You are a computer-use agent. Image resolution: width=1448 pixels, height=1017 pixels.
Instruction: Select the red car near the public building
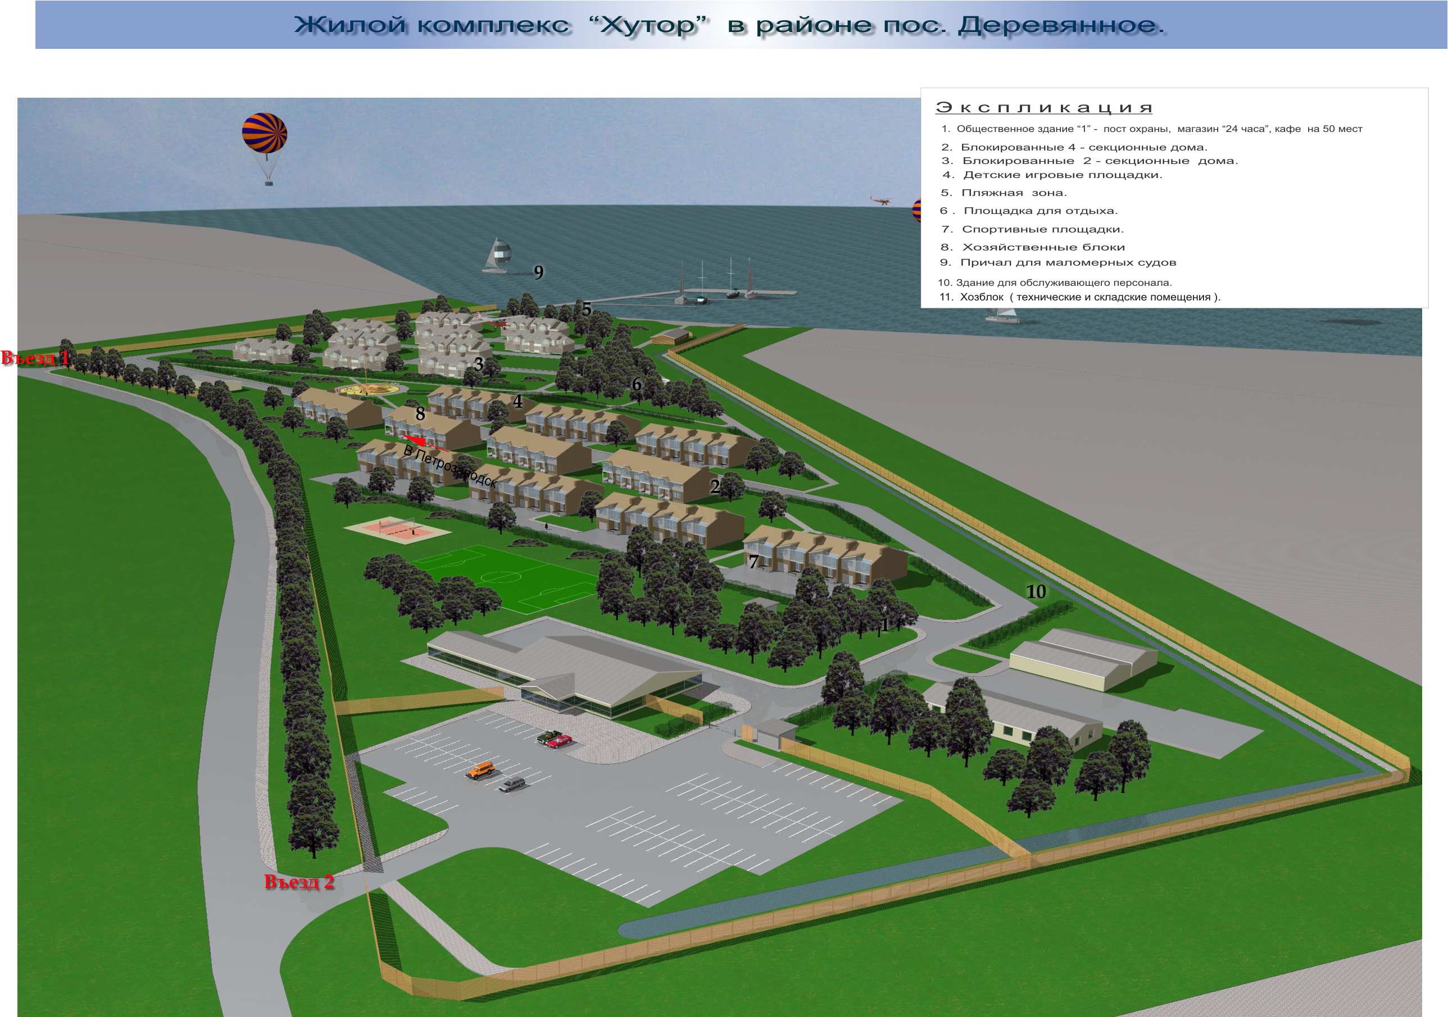[560, 741]
